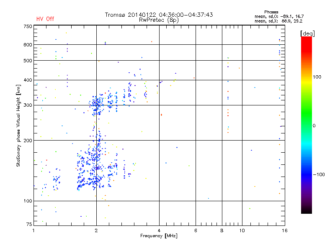Click the '75' height axis label
The height and width of the screenshot is (251, 335).
point(29,224)
